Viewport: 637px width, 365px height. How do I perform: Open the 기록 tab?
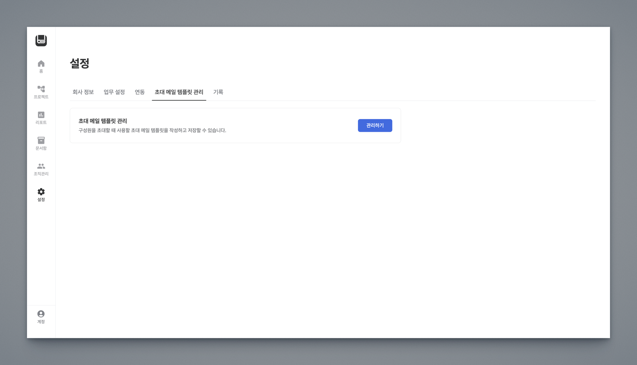(x=218, y=92)
